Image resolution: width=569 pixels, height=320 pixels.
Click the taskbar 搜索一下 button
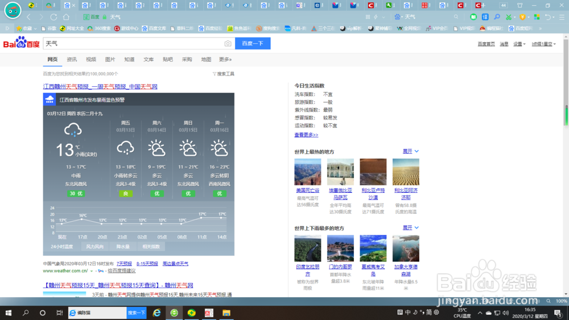[137, 313]
